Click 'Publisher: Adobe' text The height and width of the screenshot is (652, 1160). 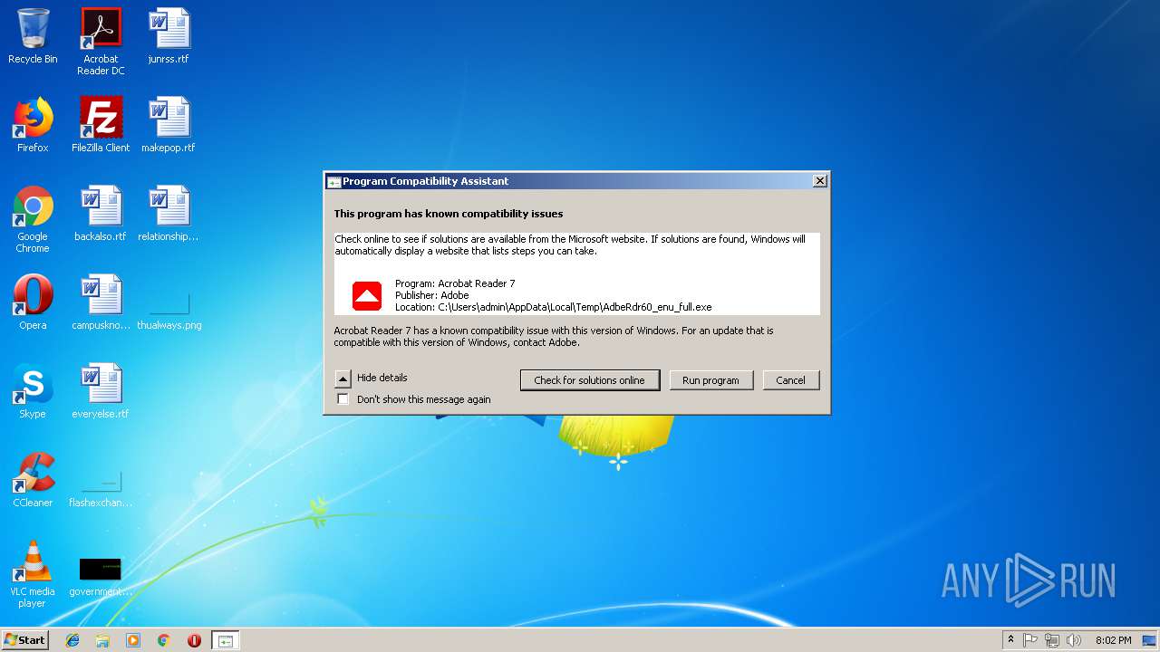[432, 295]
